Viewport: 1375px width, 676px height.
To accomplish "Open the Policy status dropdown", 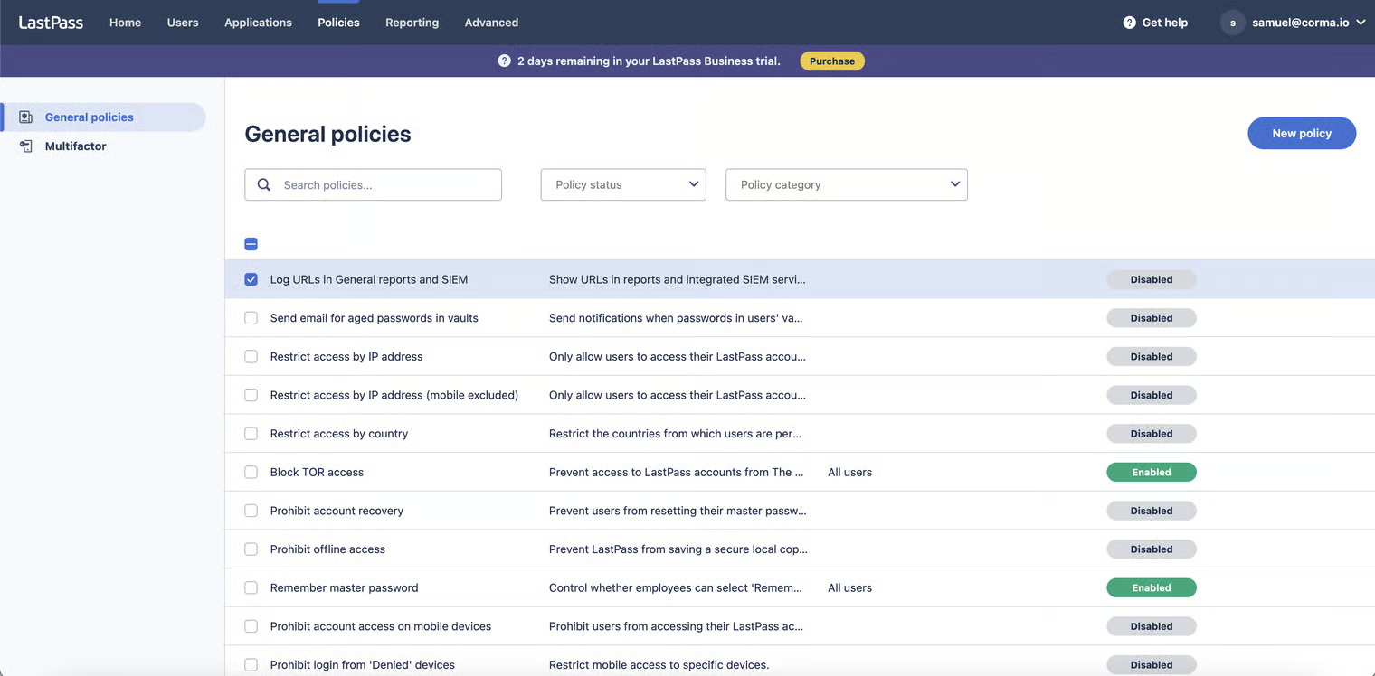I will click(623, 184).
